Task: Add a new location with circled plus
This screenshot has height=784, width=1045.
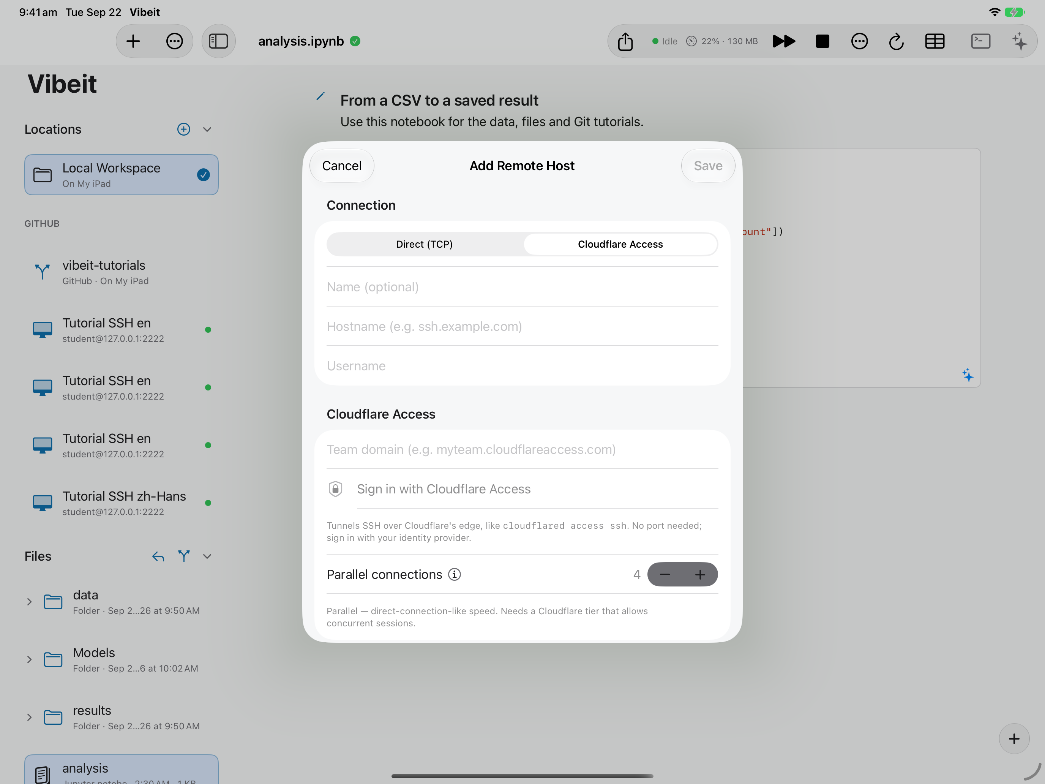Action: pos(184,129)
